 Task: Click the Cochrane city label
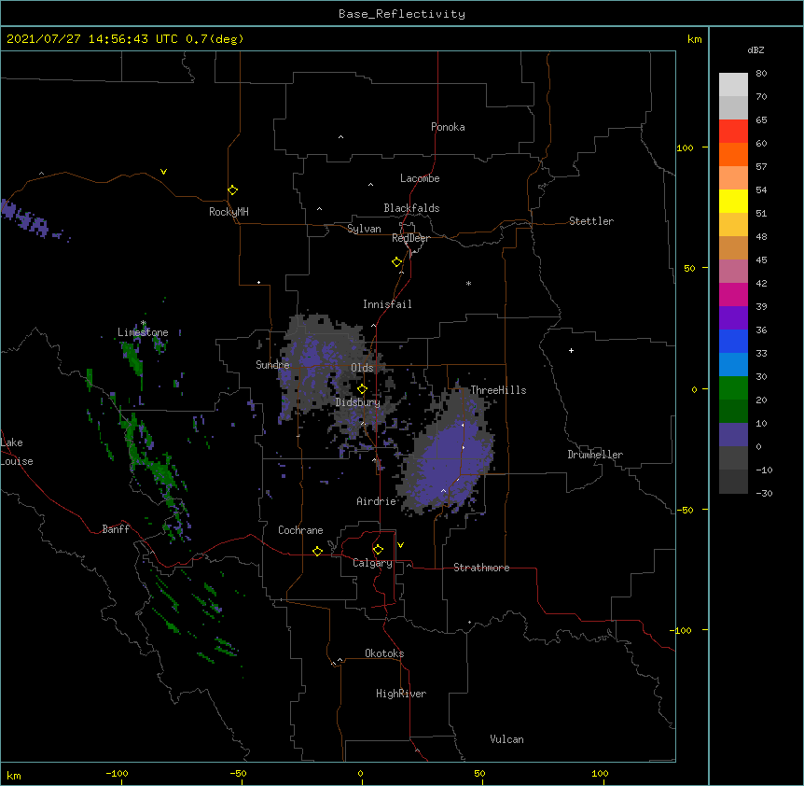300,530
